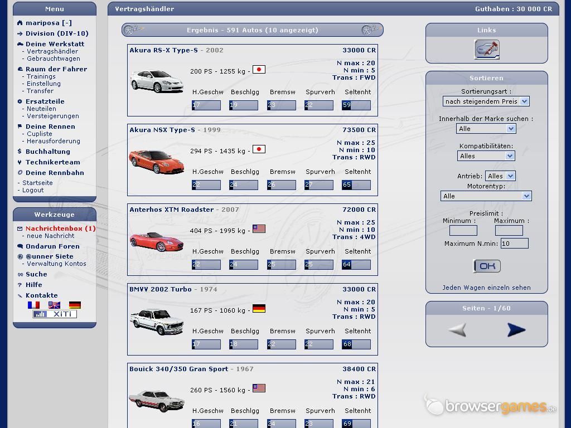Click the question mark icon beside Hilfe

(20, 285)
